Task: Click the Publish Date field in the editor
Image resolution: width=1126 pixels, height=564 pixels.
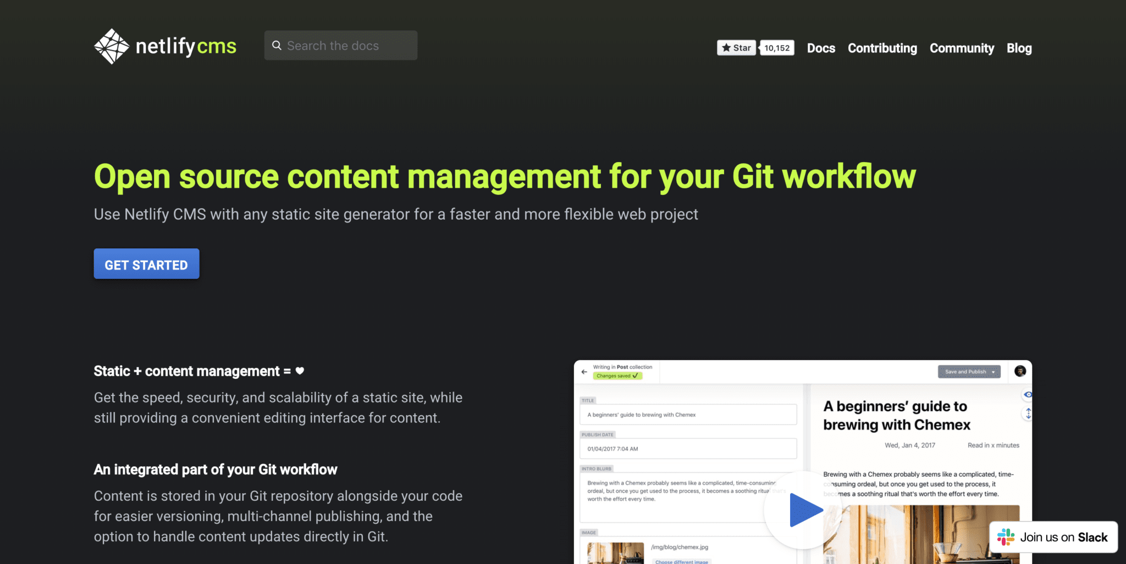Action: pos(688,449)
